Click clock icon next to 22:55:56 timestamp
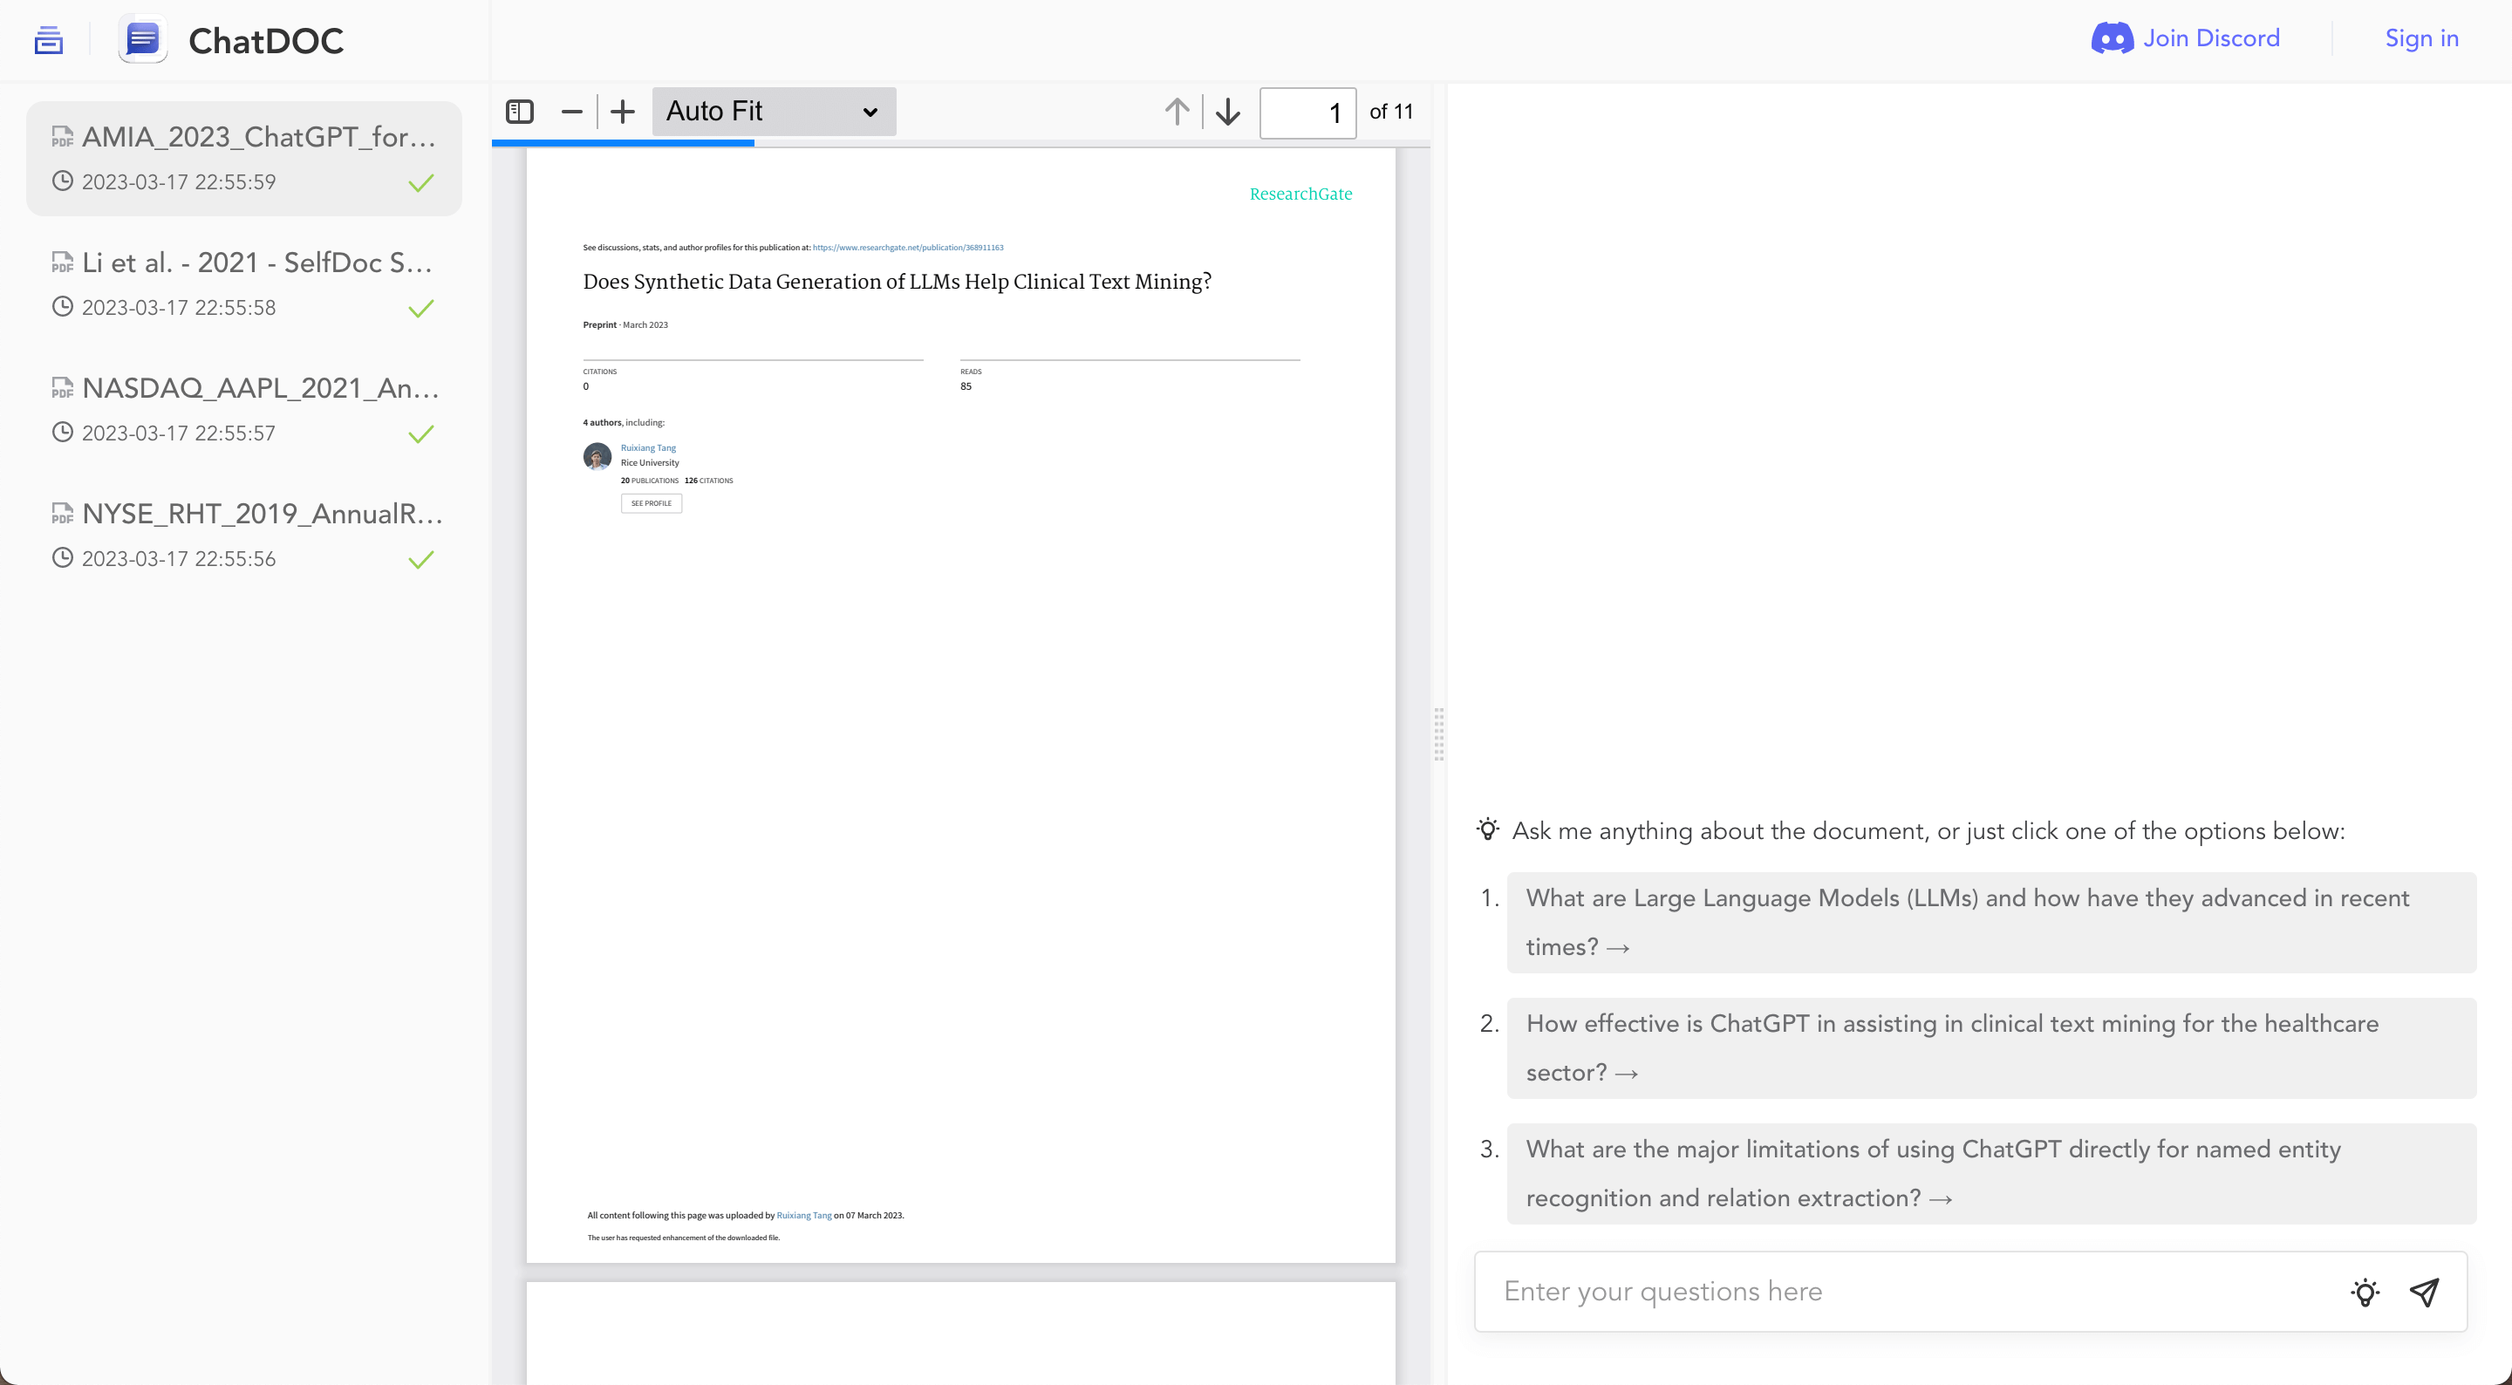 pos(63,559)
